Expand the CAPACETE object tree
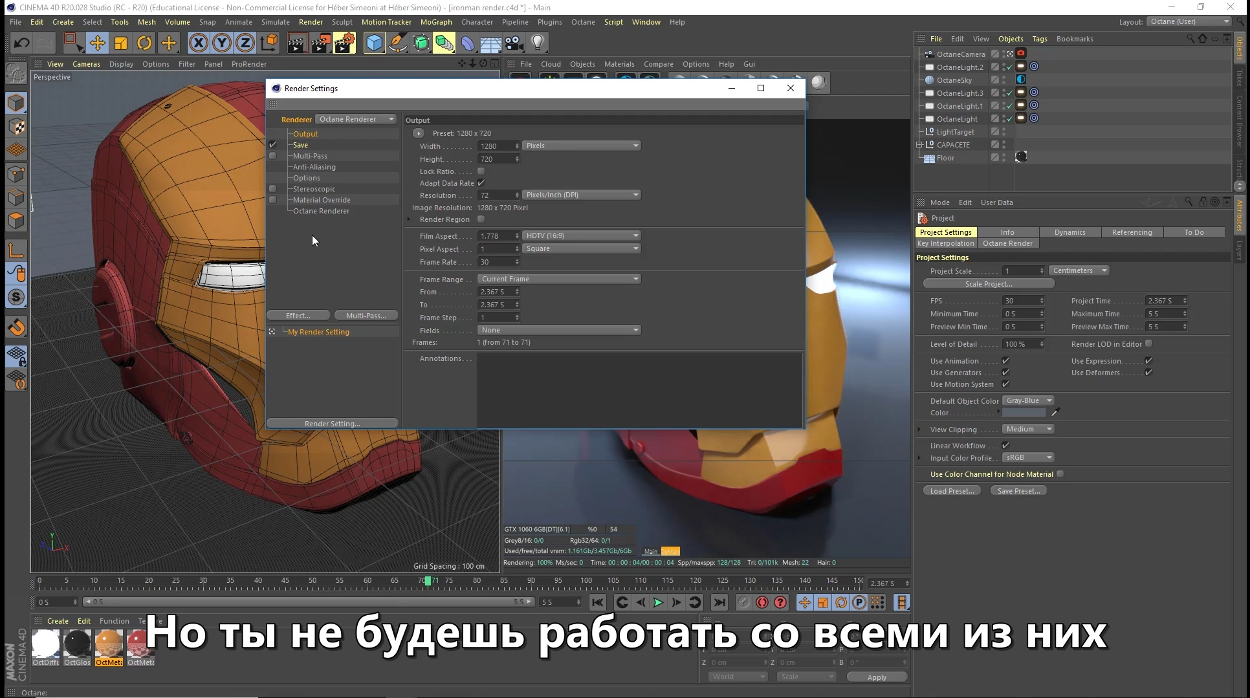 919,145
